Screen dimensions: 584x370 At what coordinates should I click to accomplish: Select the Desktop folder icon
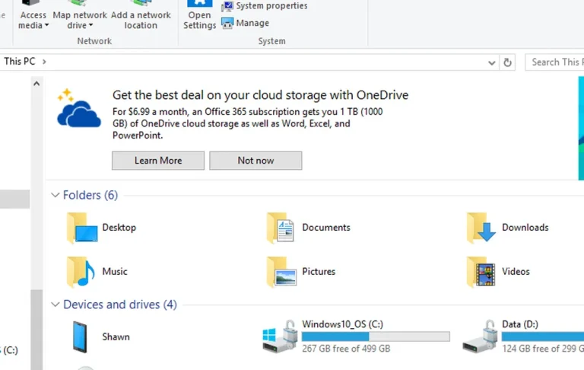(x=82, y=228)
